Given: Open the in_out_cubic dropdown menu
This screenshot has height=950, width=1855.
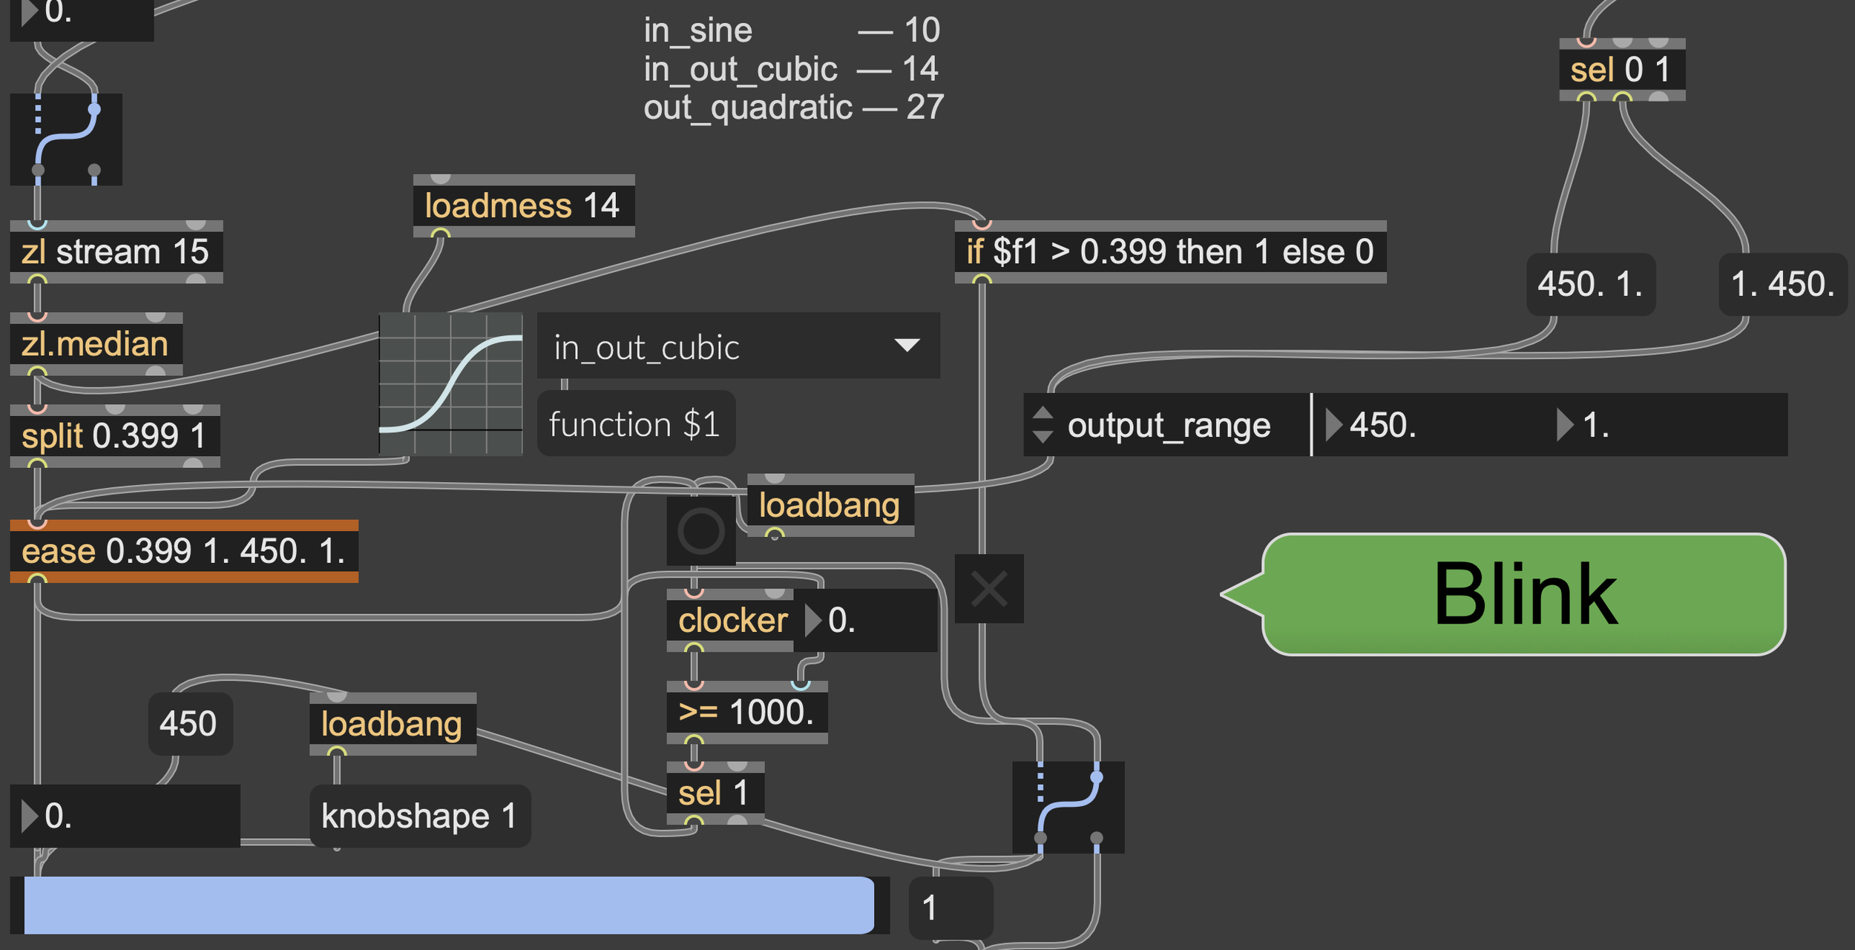Looking at the screenshot, I should click(738, 346).
